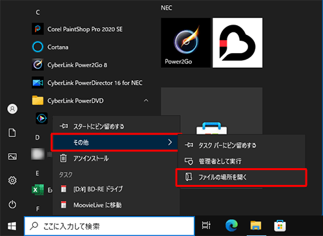Click the magnifier icon in search box
The image size is (323, 236).
tap(34, 226)
